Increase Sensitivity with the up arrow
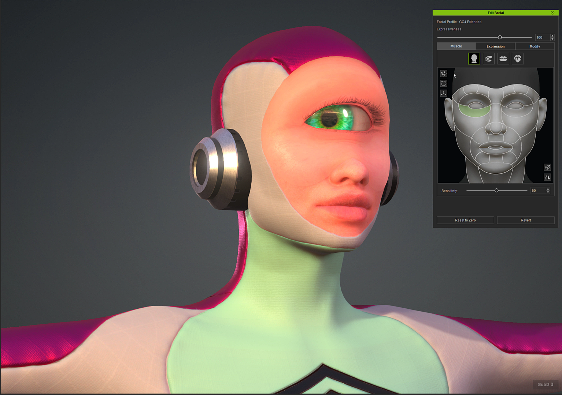Viewport: 562px width, 395px height. click(548, 189)
